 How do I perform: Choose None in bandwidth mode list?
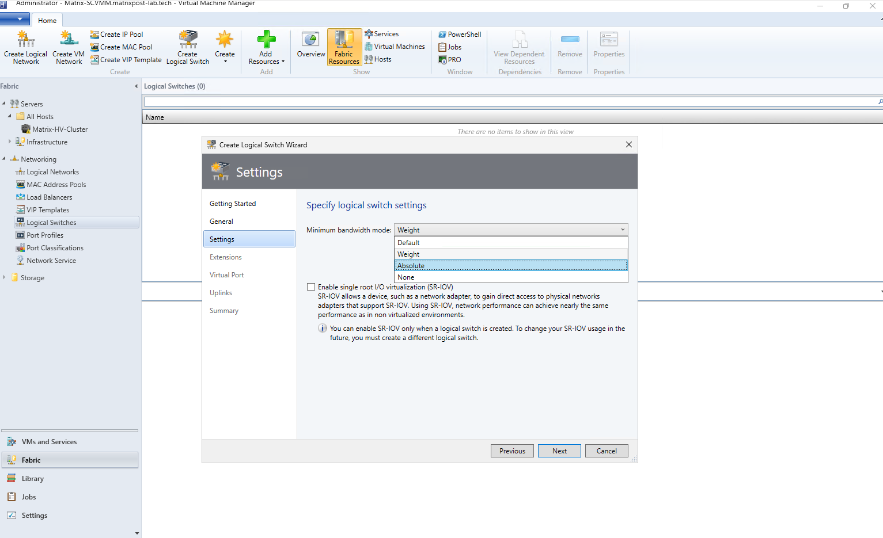pyautogui.click(x=511, y=277)
